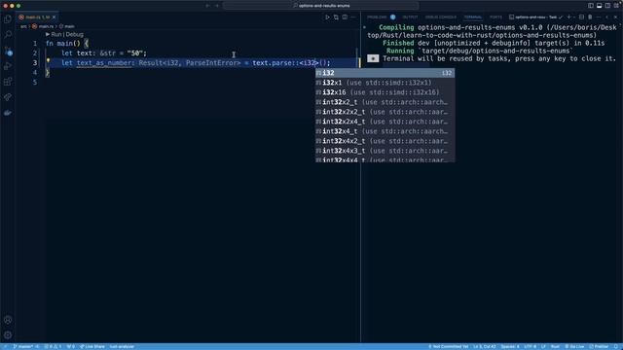Click Spaces: 4 indentation setting
This screenshot has height=350, width=623.
coord(510,346)
